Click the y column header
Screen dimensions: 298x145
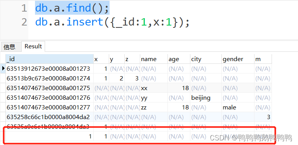click(117, 59)
